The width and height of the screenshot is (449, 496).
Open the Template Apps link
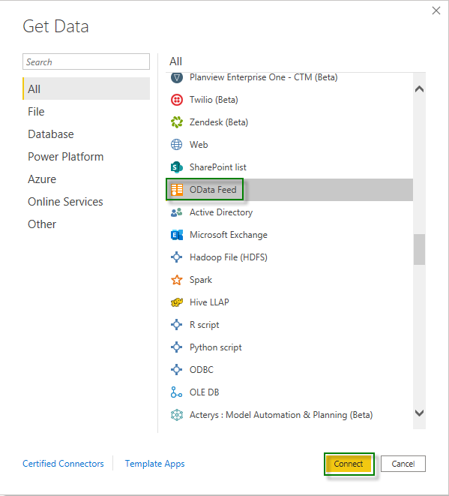click(155, 464)
